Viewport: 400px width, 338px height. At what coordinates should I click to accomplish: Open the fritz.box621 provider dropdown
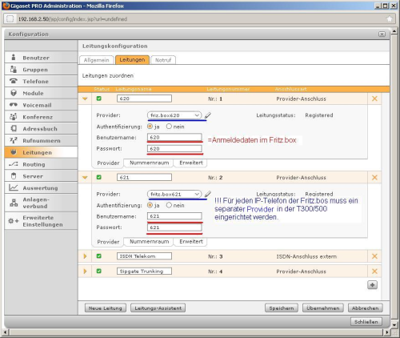[174, 194]
